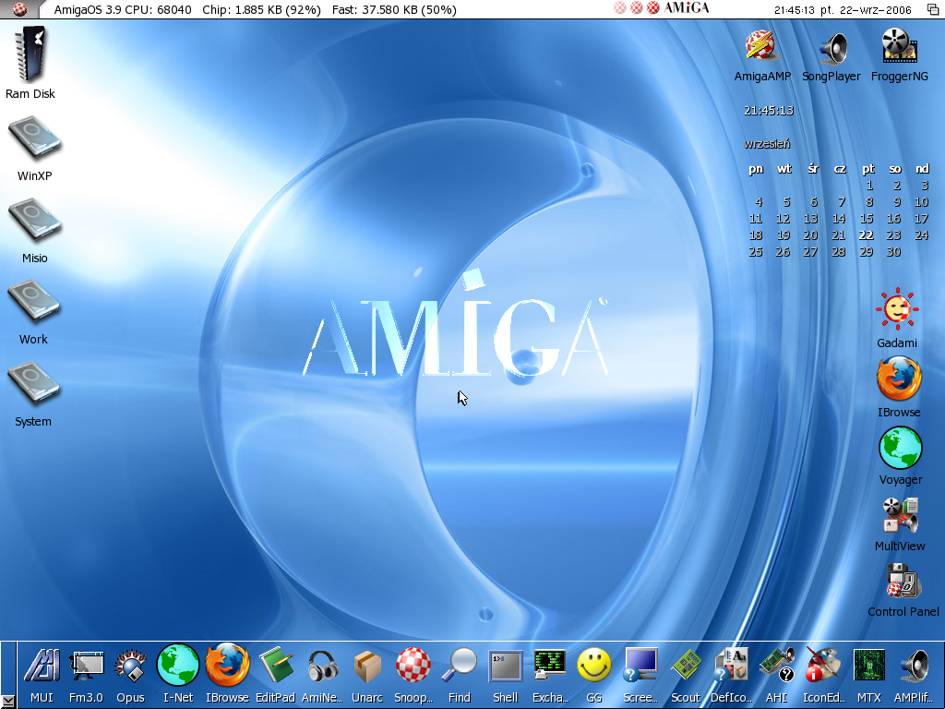Start Opus from the dock
The height and width of the screenshot is (709, 945).
point(130,667)
